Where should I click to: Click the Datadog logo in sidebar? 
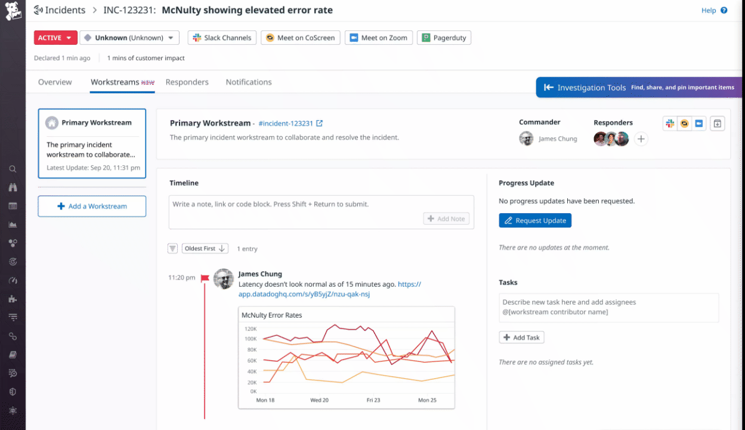13,10
